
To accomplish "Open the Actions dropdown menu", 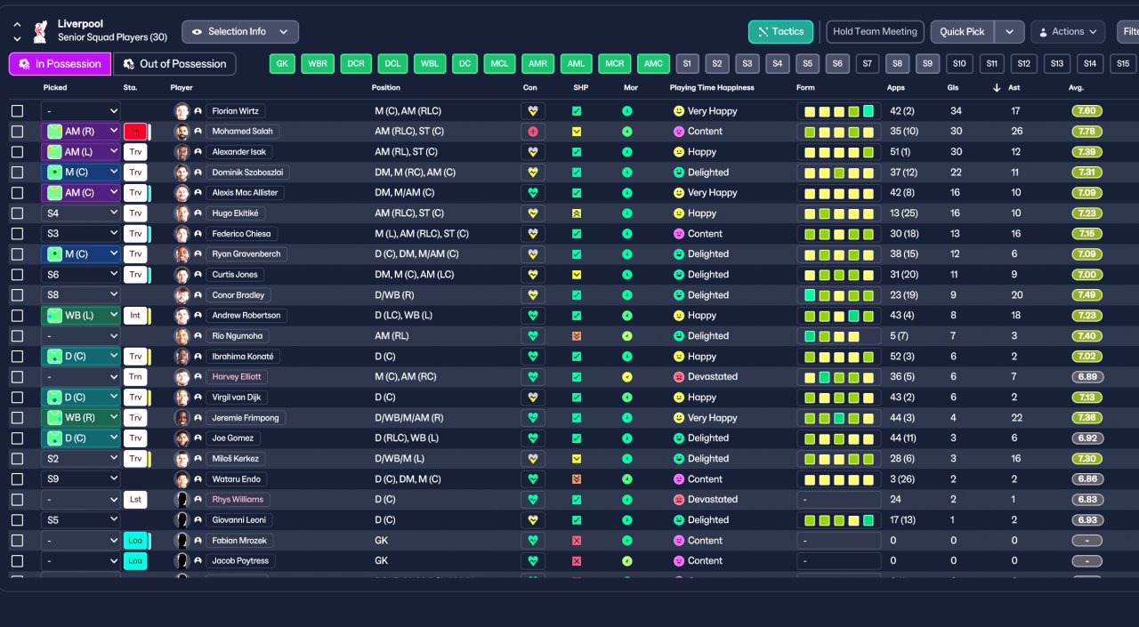I will (x=1068, y=32).
